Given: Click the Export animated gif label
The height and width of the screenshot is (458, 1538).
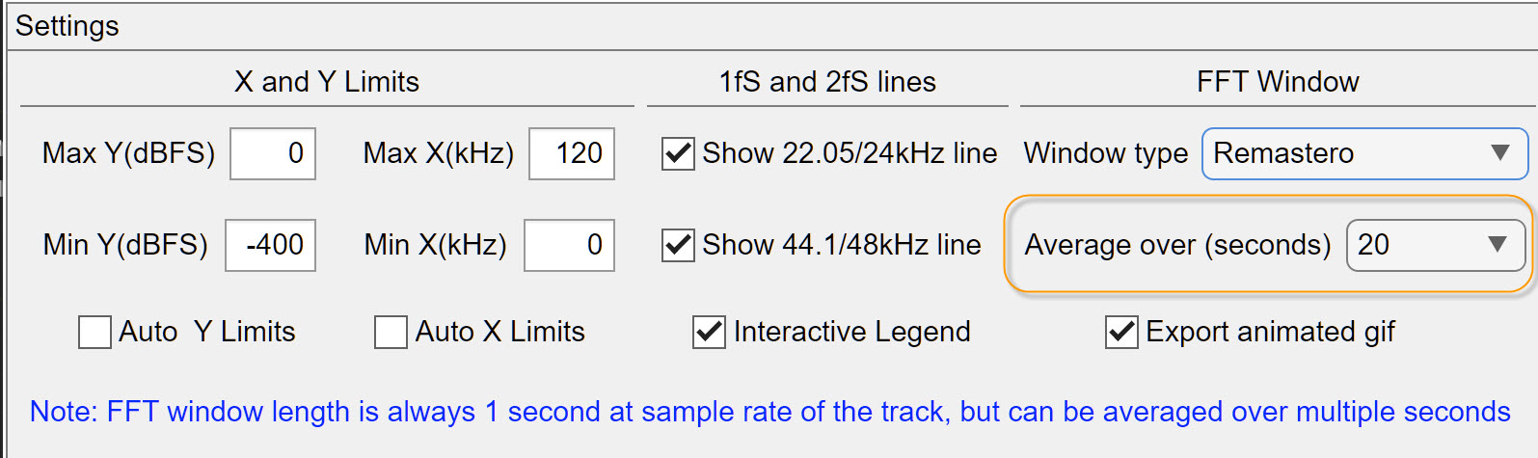Looking at the screenshot, I should pos(1270,332).
